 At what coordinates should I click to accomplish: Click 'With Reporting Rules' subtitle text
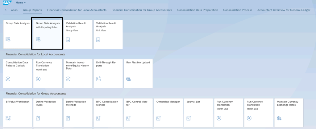coord(47,27)
